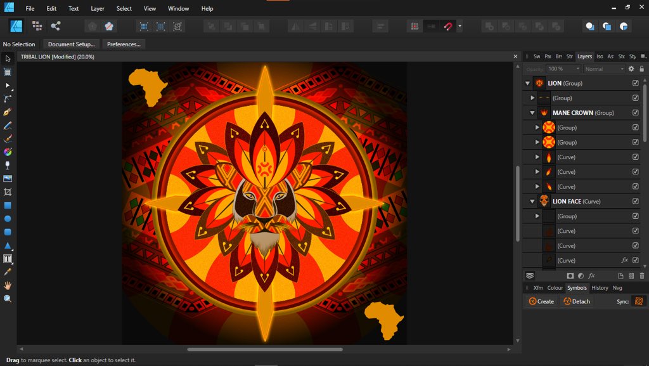This screenshot has height=366, width=649.
Task: Close the TRIBAL LION document tab
Action: (515, 56)
